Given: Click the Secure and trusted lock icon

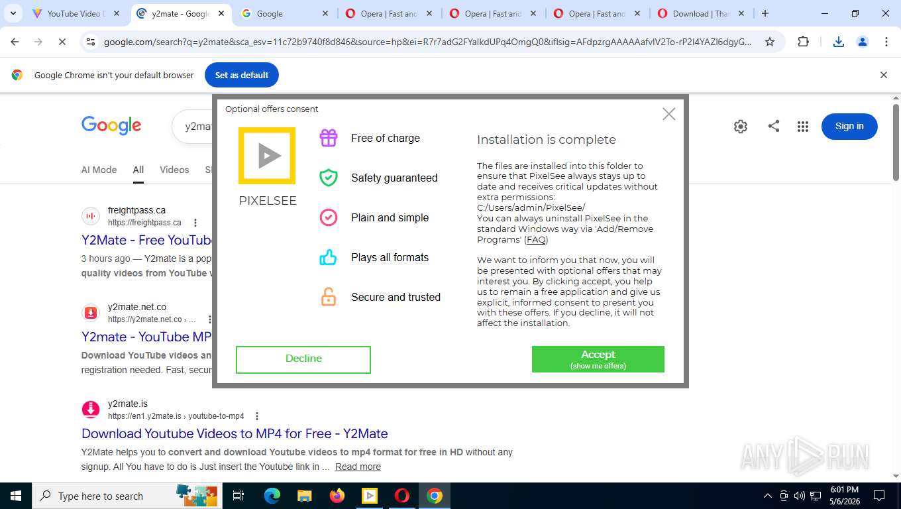Looking at the screenshot, I should pos(329,297).
